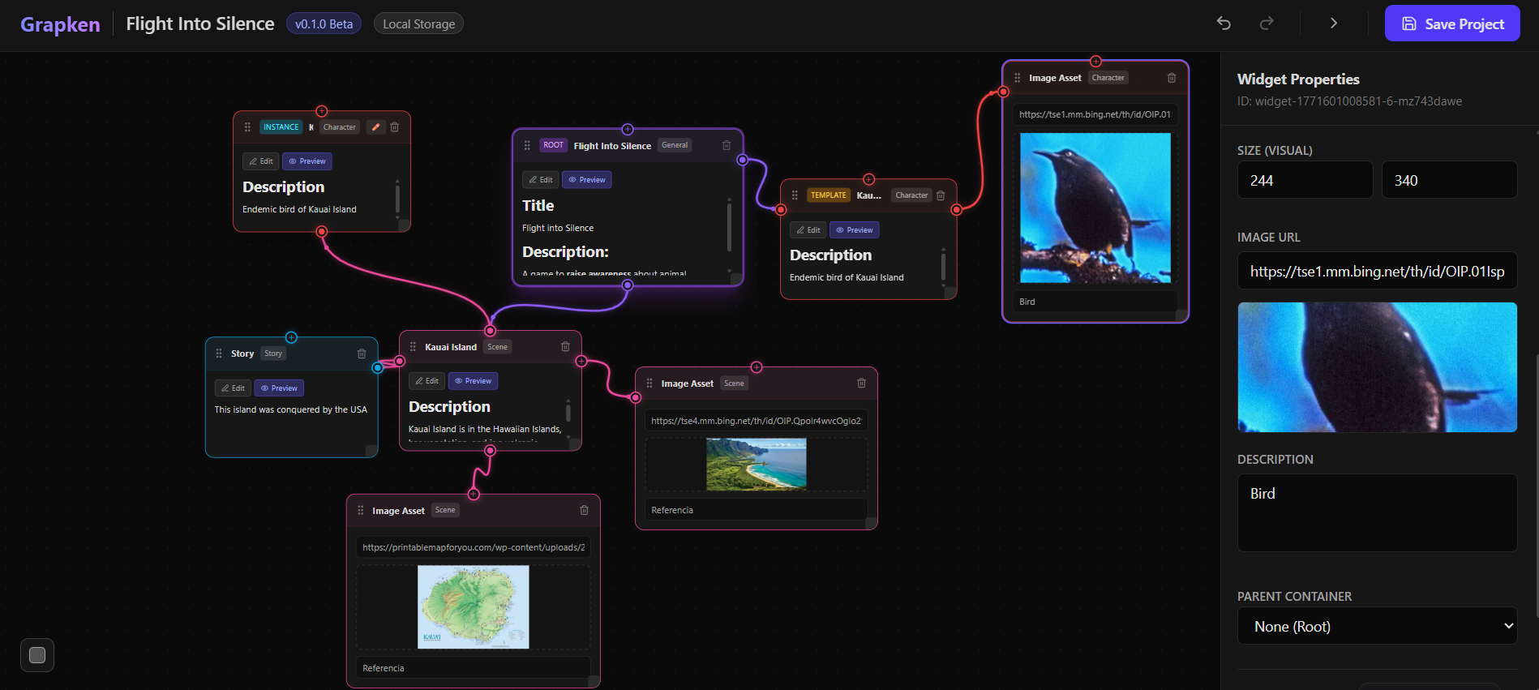The image size is (1539, 690).
Task: Click the General tag on ROOT node
Action: tap(675, 145)
